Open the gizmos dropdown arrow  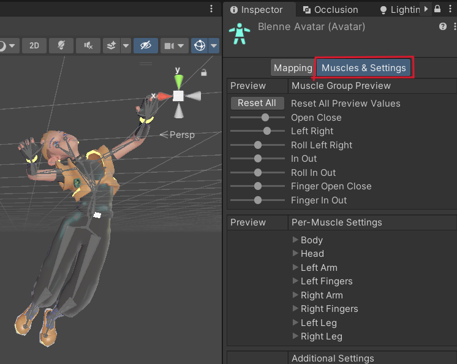[213, 45]
